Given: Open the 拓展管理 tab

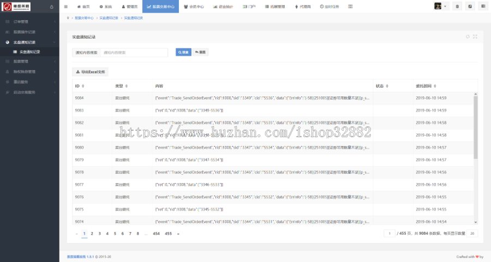Looking at the screenshot, I should click(x=275, y=7).
